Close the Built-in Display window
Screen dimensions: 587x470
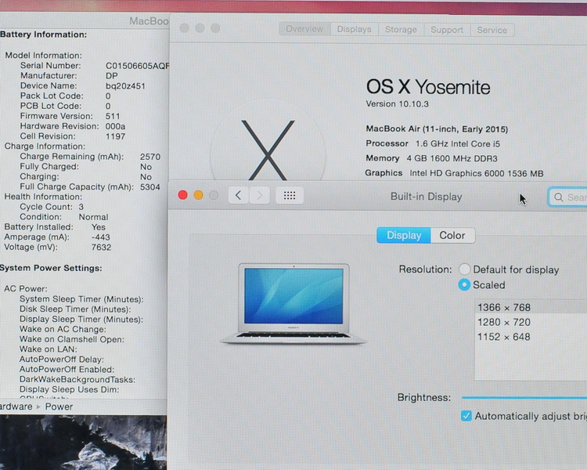tap(182, 195)
